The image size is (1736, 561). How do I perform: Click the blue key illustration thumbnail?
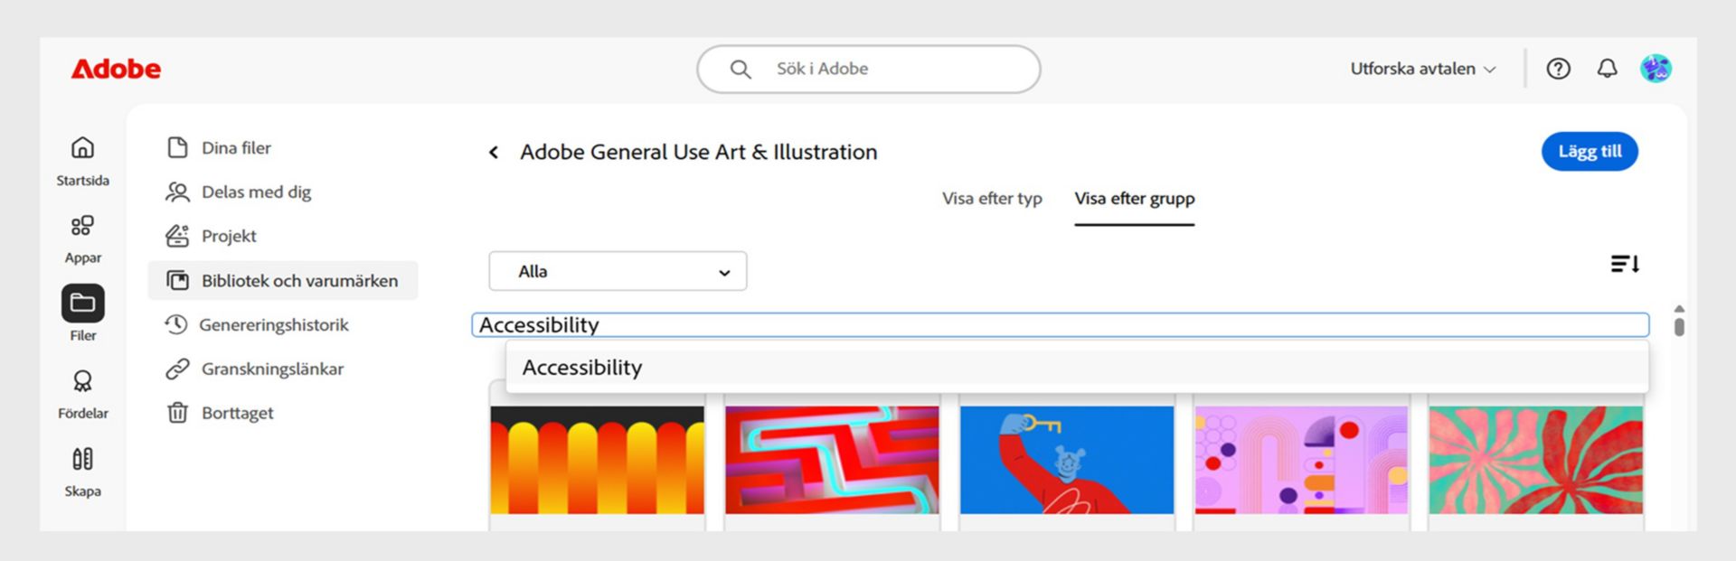point(1066,459)
